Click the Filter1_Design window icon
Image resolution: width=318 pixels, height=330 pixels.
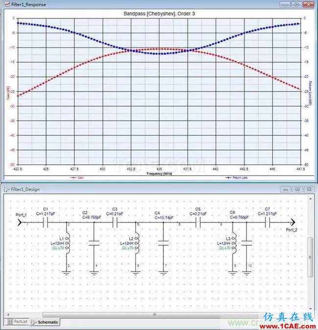tap(6, 189)
